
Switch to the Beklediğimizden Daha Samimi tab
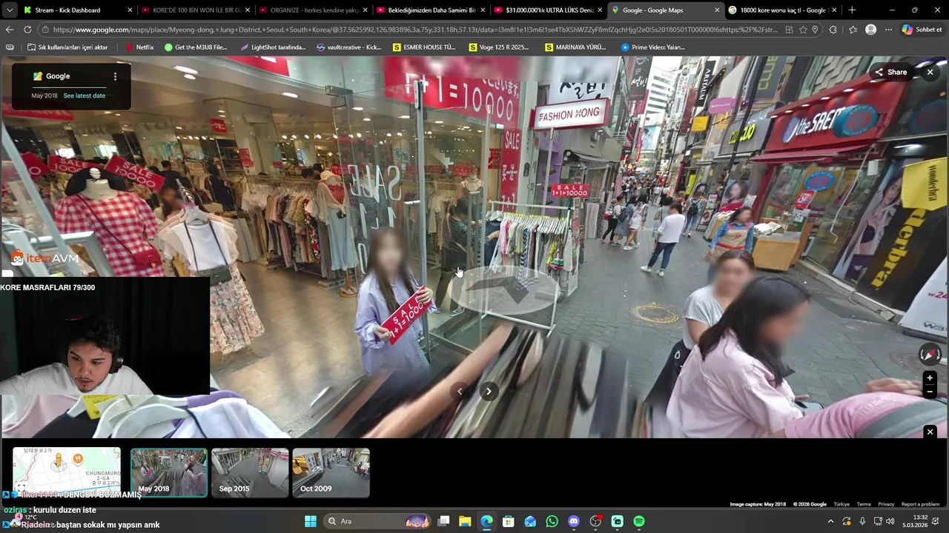click(431, 10)
